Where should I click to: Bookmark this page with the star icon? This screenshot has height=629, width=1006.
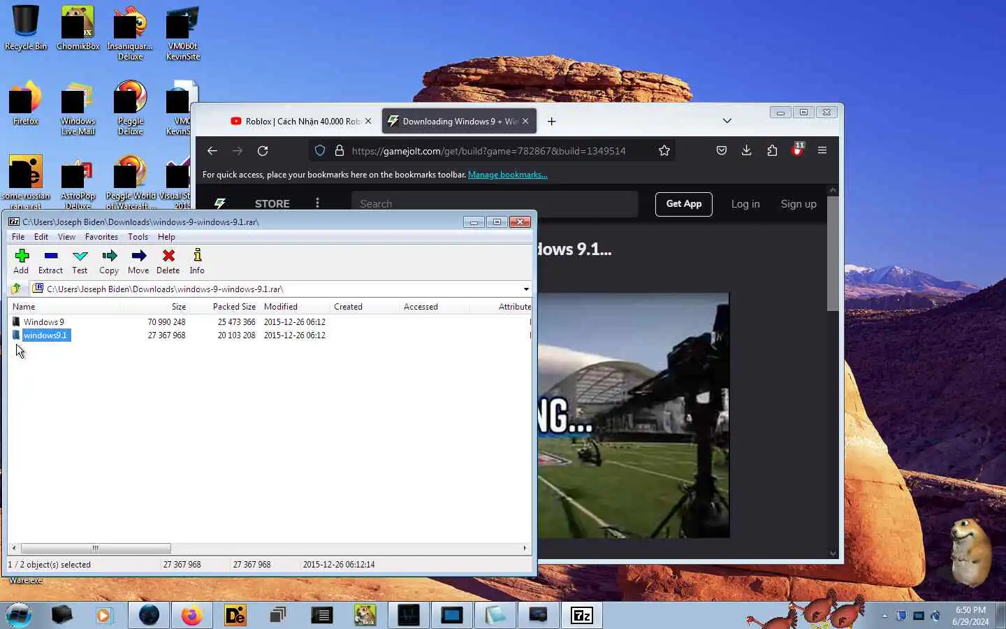pyautogui.click(x=664, y=151)
